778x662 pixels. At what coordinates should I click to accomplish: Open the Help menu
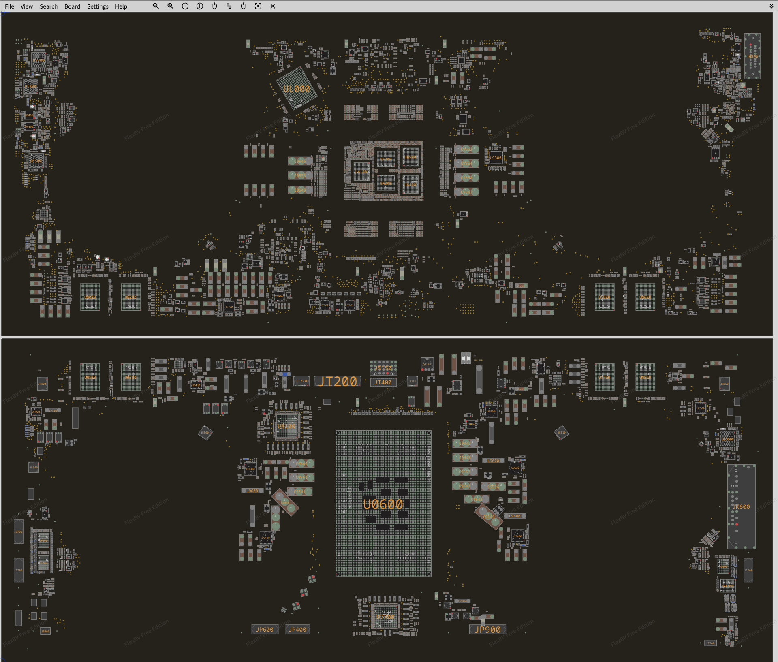[121, 6]
